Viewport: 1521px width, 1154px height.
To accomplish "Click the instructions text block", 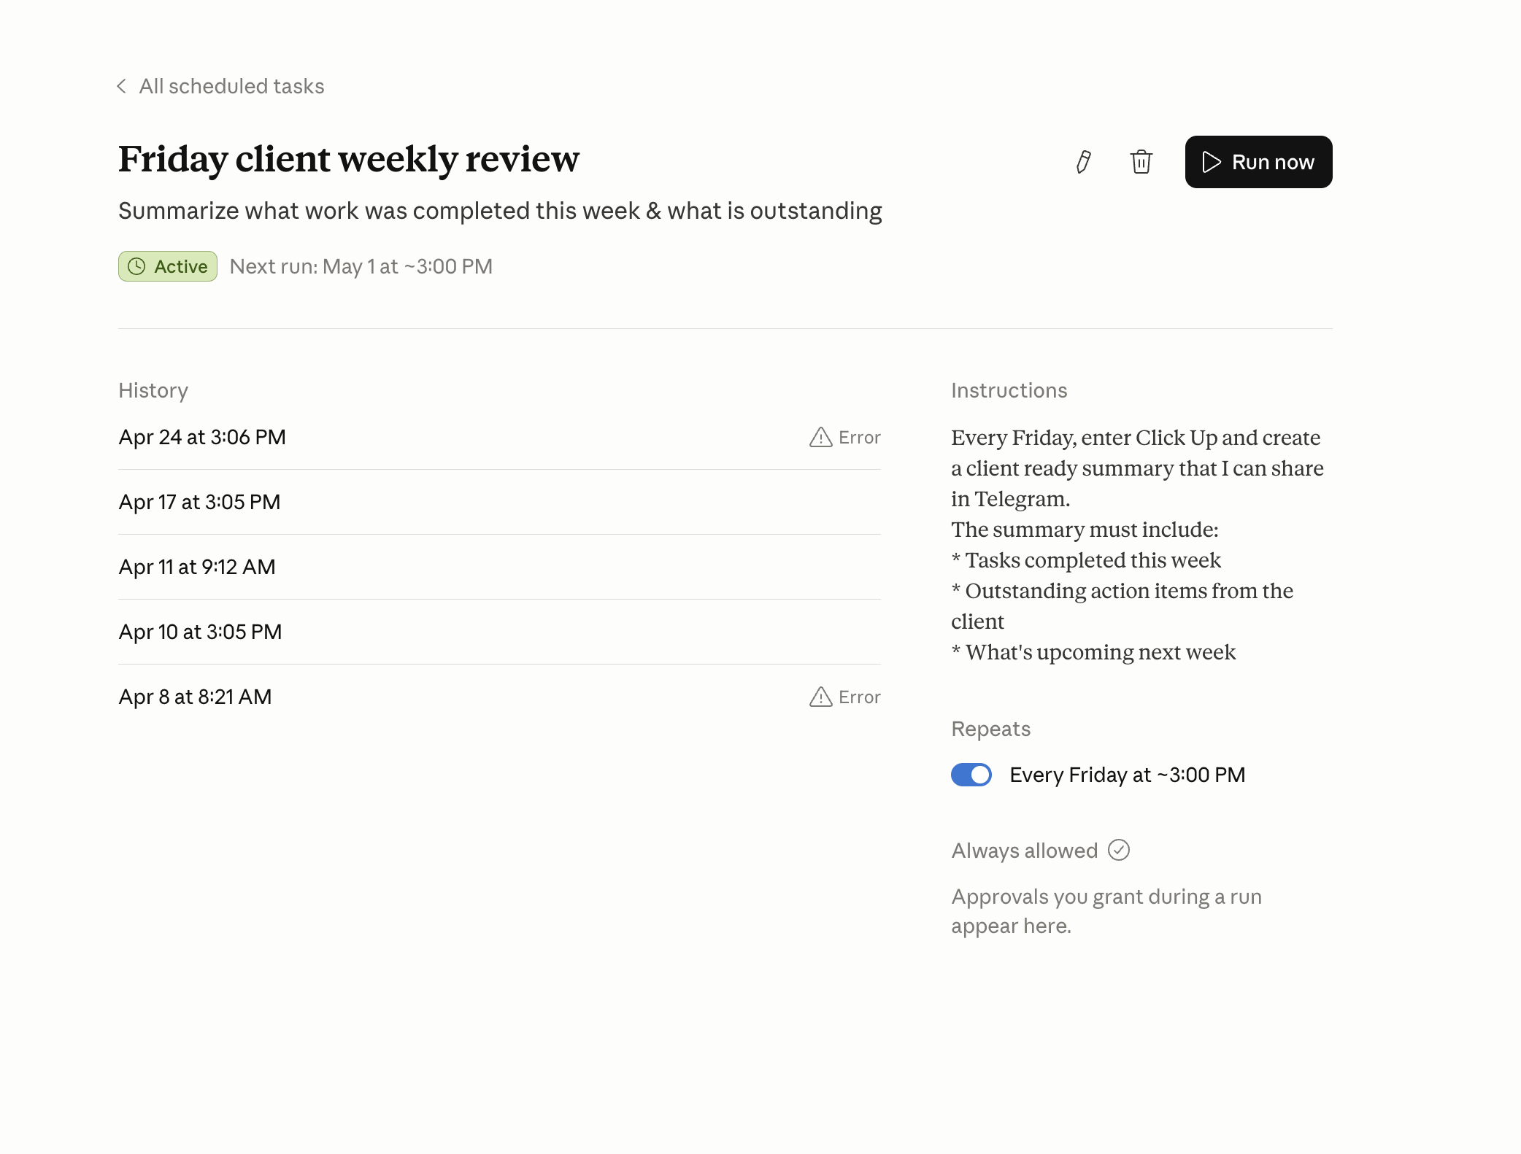I will pos(1135,544).
